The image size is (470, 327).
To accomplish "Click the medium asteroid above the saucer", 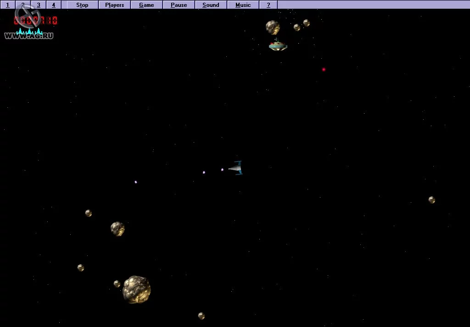I will 273,28.
